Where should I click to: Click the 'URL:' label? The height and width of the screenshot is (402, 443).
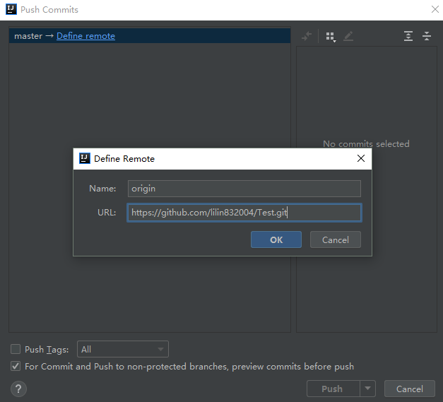click(x=107, y=213)
